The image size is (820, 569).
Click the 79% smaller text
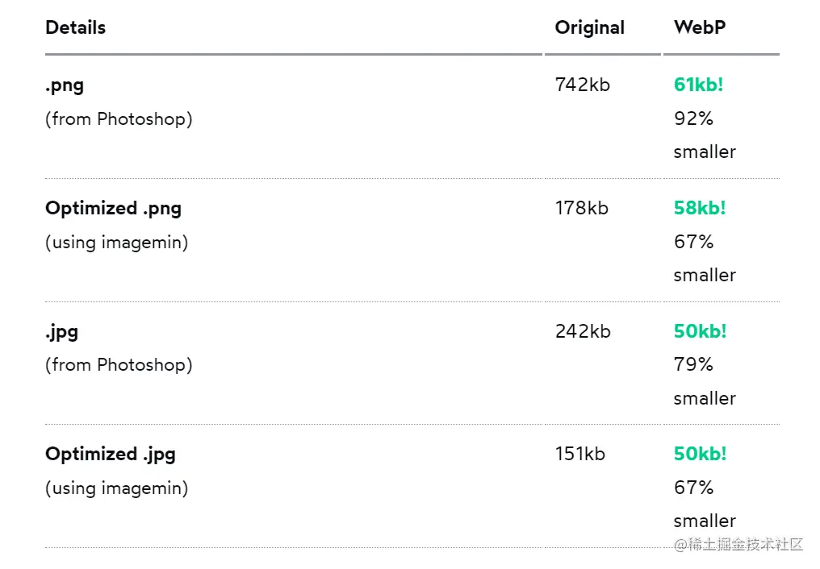pyautogui.click(x=704, y=381)
